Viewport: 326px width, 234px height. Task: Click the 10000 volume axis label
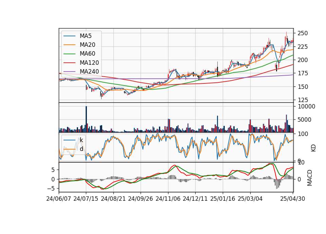[x=306, y=106]
